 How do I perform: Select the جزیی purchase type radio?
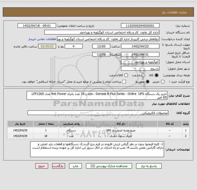163,82
